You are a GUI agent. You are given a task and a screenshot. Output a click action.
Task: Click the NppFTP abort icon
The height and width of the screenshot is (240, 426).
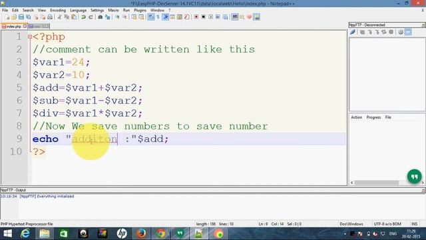point(391,32)
